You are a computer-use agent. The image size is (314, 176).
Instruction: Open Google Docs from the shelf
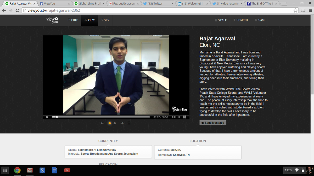point(54,171)
